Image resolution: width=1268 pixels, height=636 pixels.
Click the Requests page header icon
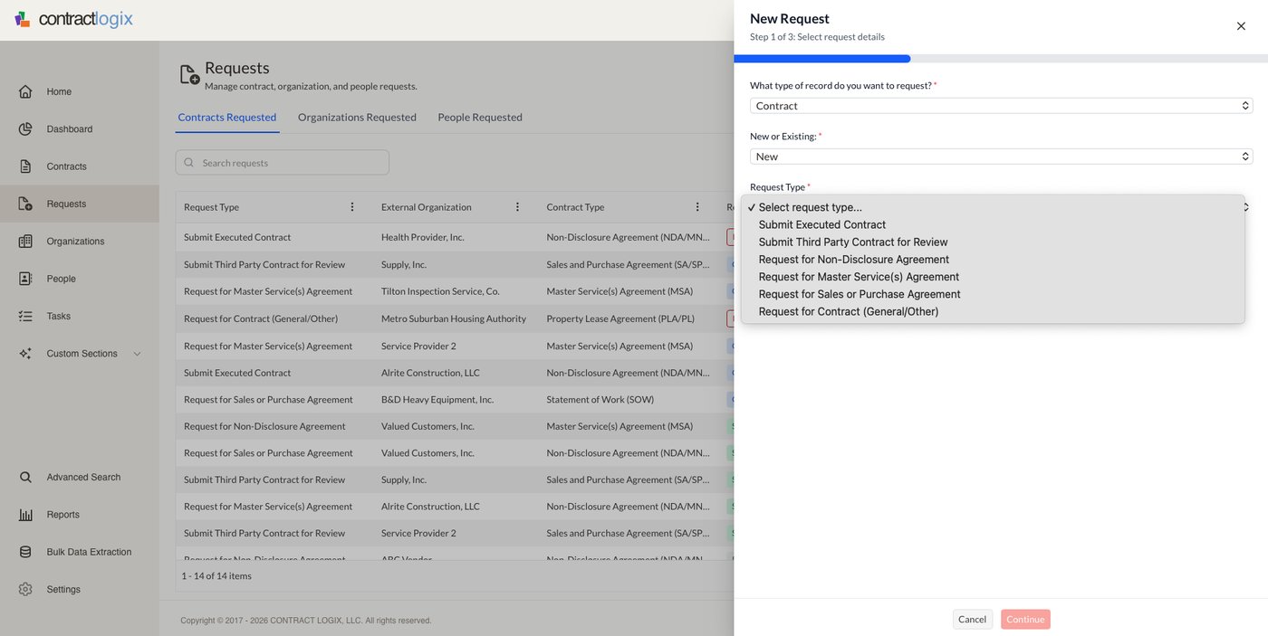(189, 74)
